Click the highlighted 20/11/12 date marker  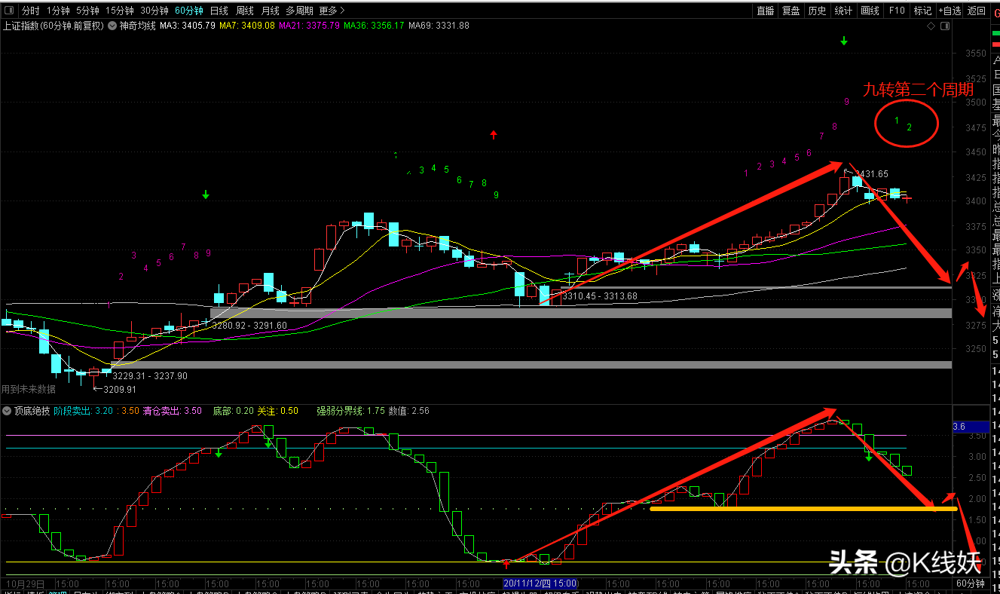(540, 583)
